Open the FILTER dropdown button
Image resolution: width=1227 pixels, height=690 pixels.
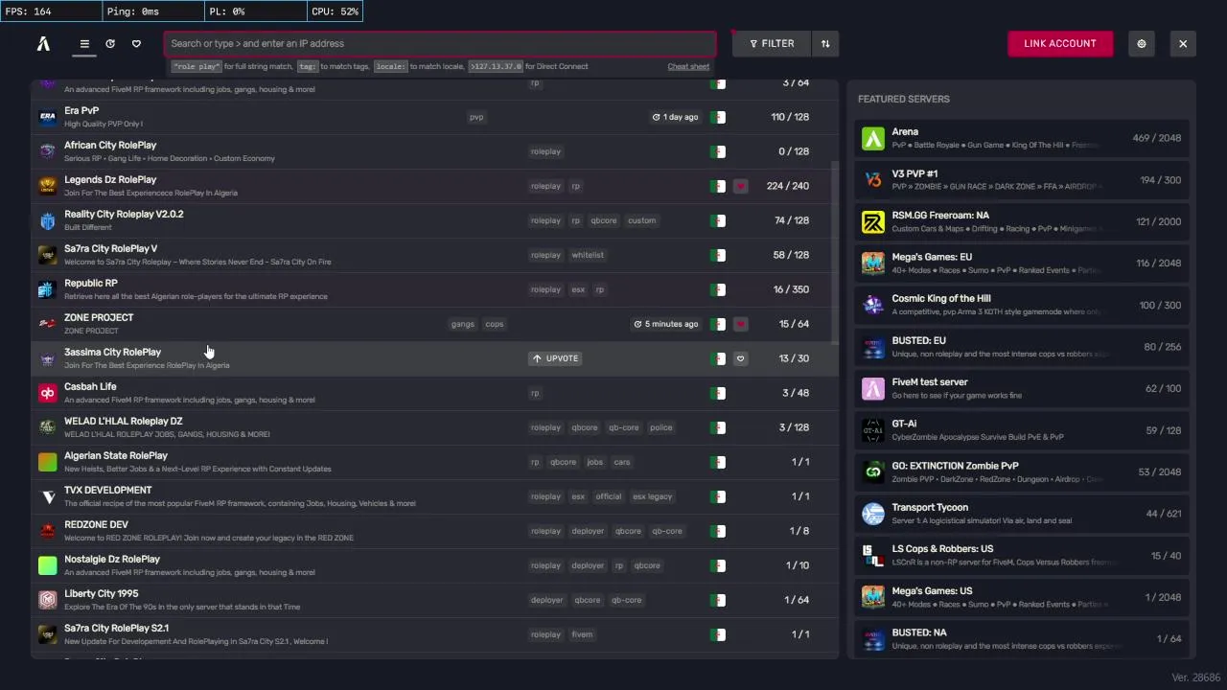772,43
